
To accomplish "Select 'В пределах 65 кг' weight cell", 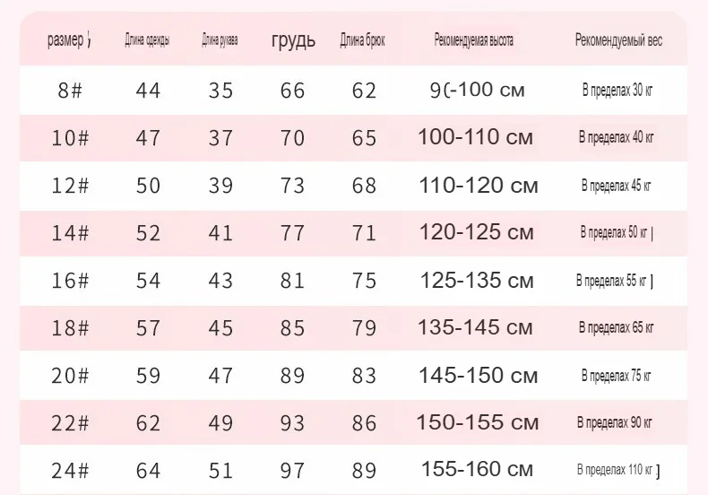I will [x=617, y=327].
